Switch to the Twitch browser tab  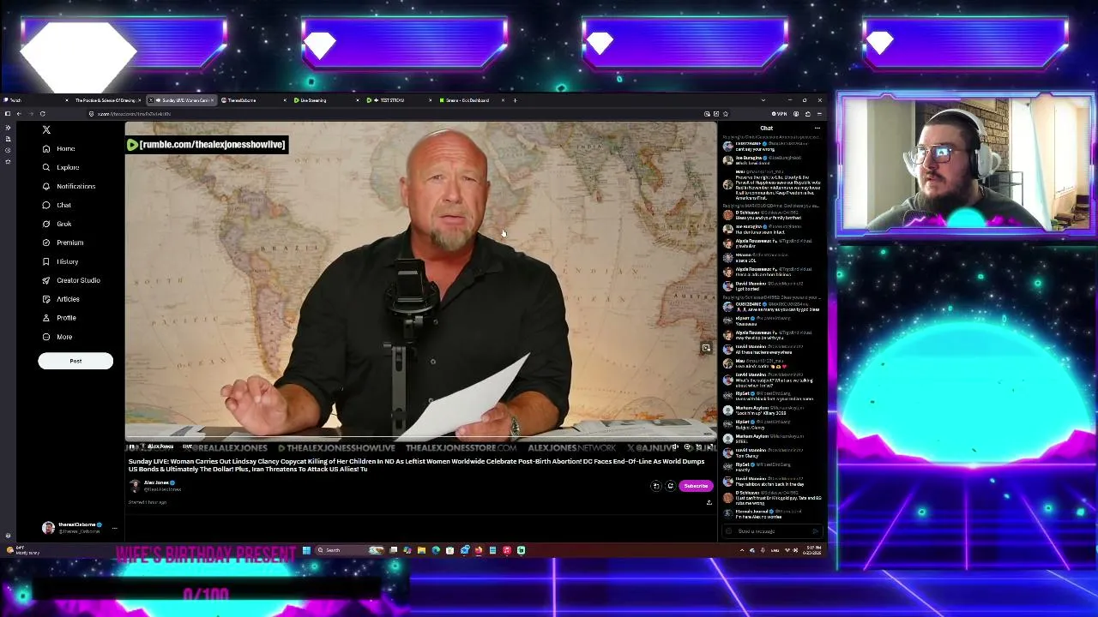[x=34, y=100]
